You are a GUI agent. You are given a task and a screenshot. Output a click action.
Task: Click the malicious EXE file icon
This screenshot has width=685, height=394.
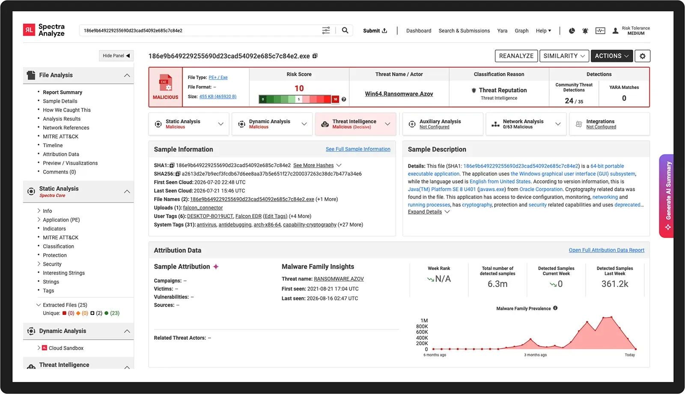pos(166,83)
